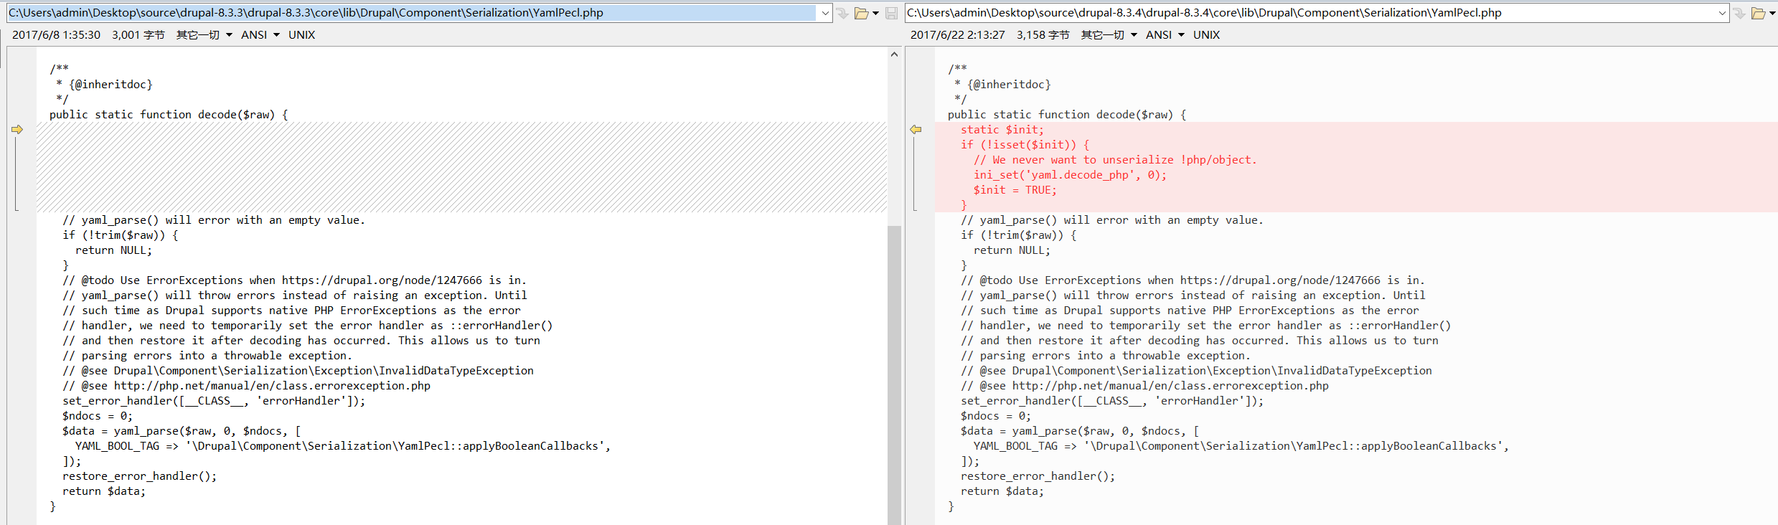
Task: Click the left pane 'yaml_parse() will error with an empty value' comment
Action: click(x=214, y=220)
